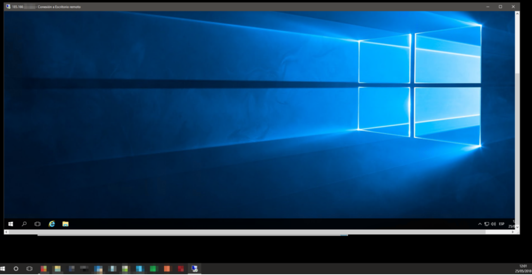Close the Conexión a Escritorio remoto window
The height and width of the screenshot is (275, 532).
coord(513,7)
